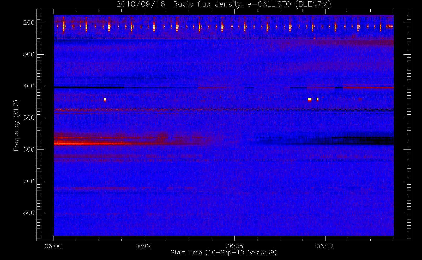This screenshot has width=422, height=260.
Task: Click the 500 frequency tick label
Action: (29, 118)
